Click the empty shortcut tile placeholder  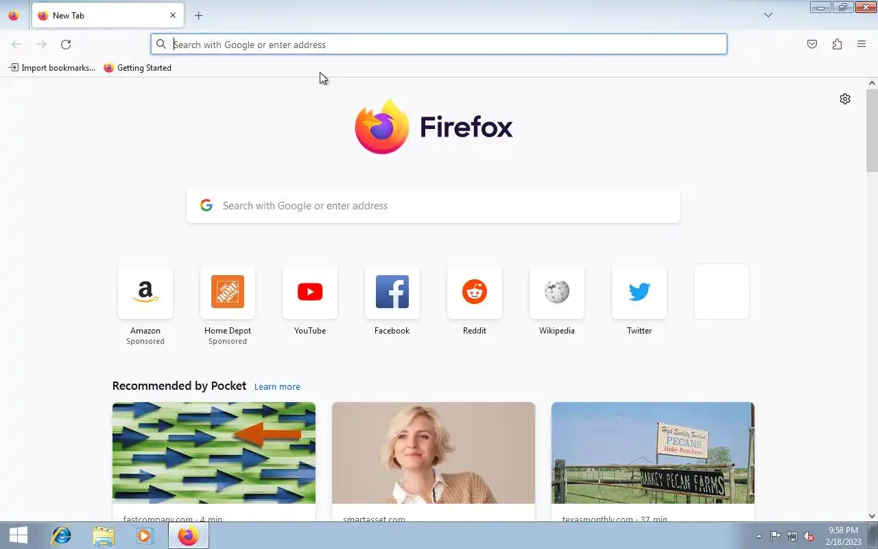[722, 292]
